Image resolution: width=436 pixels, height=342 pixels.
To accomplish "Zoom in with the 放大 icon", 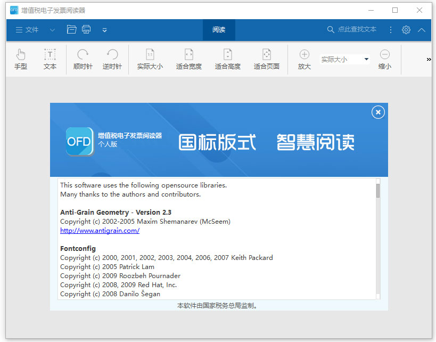I will click(304, 59).
